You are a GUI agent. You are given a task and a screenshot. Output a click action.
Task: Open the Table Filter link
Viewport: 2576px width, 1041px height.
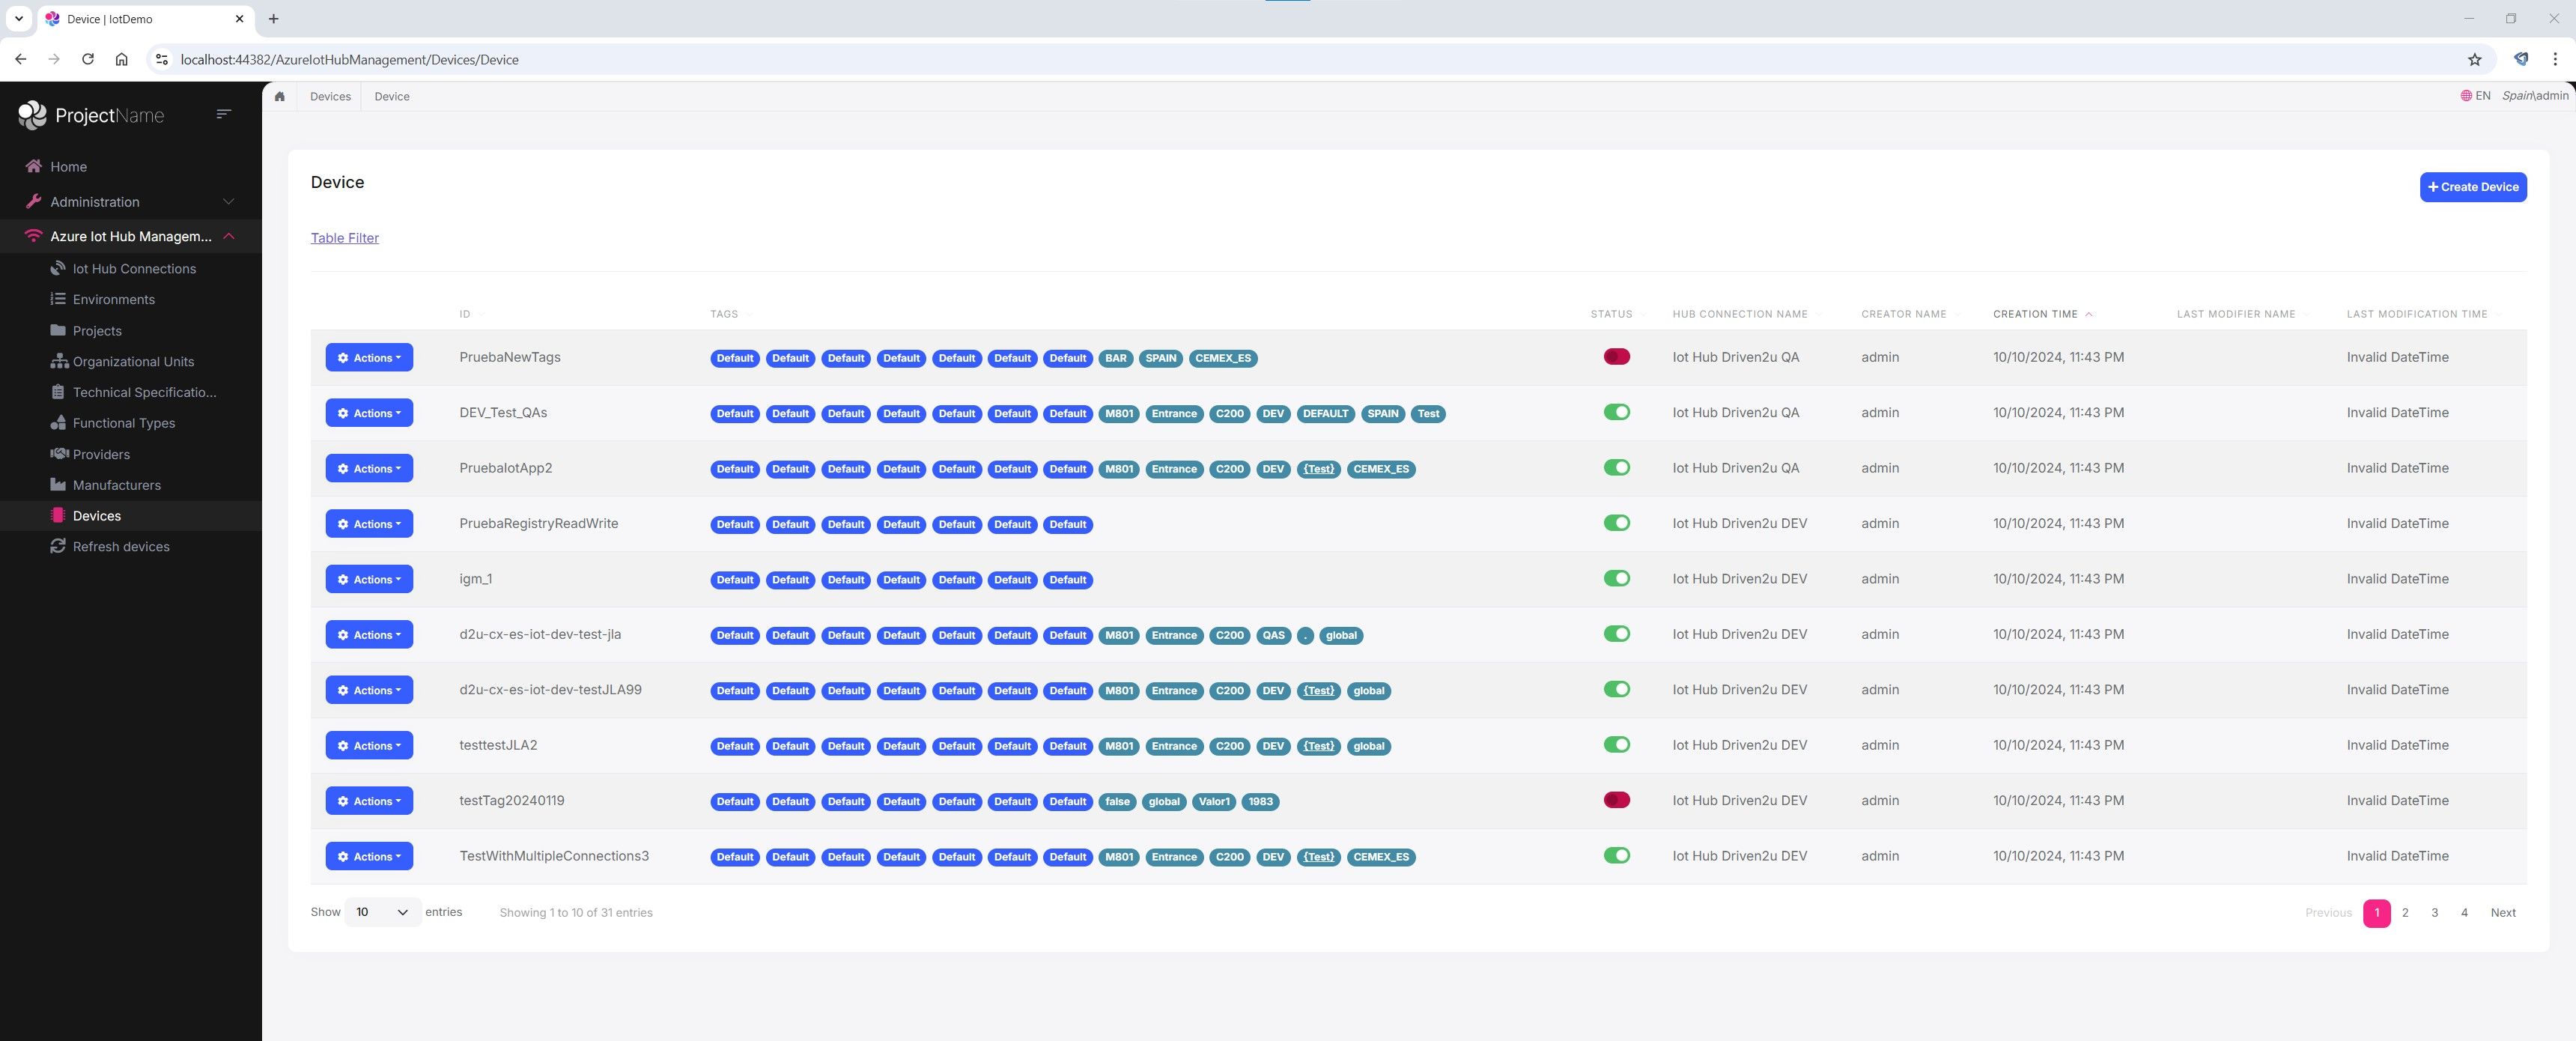click(345, 238)
